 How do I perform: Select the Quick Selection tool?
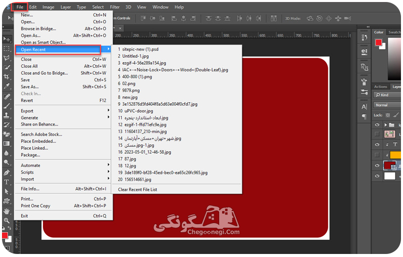(7, 67)
